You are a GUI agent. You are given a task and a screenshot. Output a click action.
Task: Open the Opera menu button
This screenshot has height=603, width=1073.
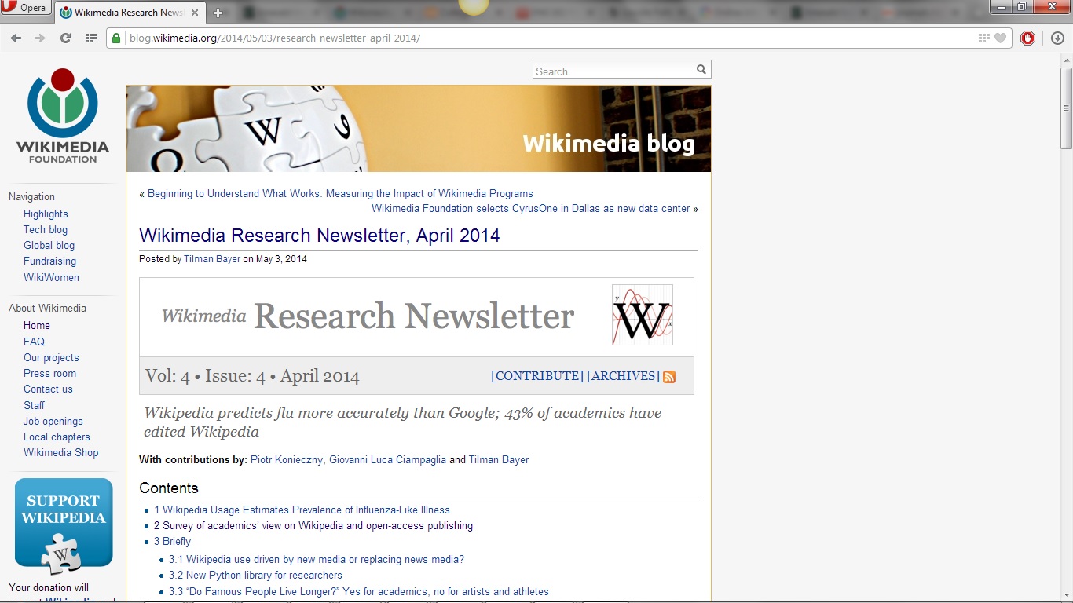tap(26, 9)
